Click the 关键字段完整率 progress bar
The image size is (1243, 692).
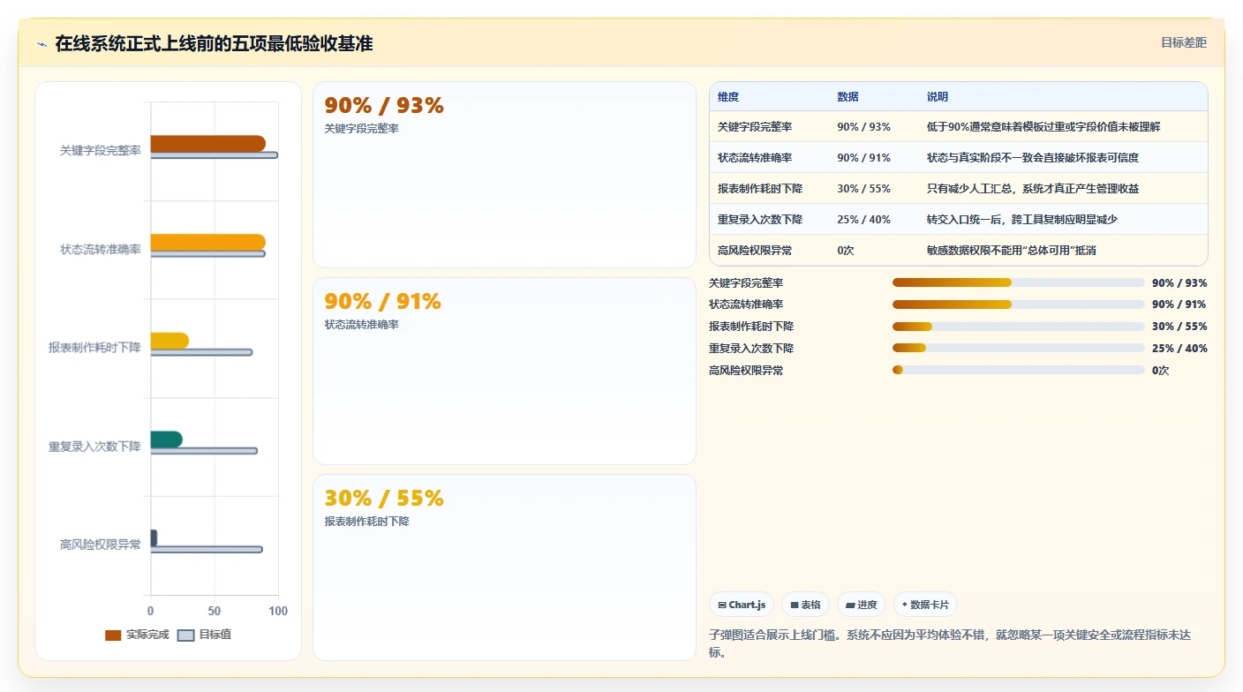click(x=1018, y=282)
